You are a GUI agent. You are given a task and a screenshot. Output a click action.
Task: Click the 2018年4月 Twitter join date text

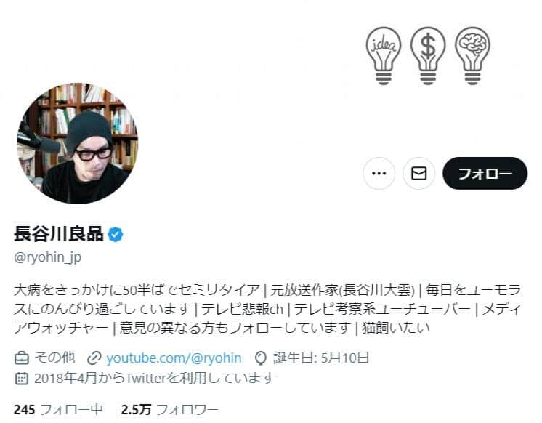coord(154,379)
